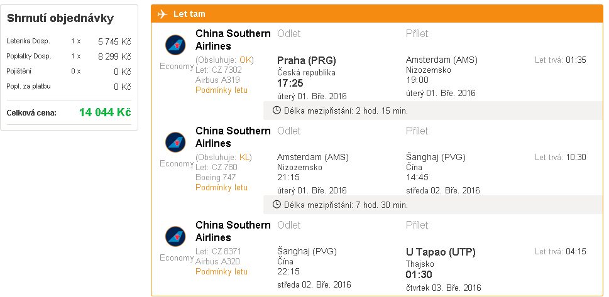Open Podmínky letu for flight CZ 8371

coord(221,271)
